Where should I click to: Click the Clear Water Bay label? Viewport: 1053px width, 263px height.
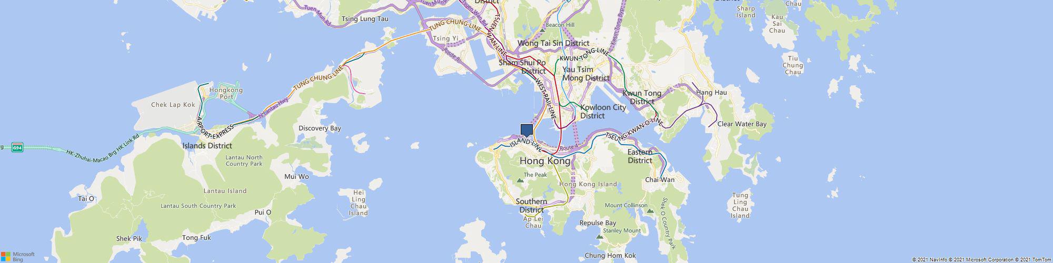point(742,124)
